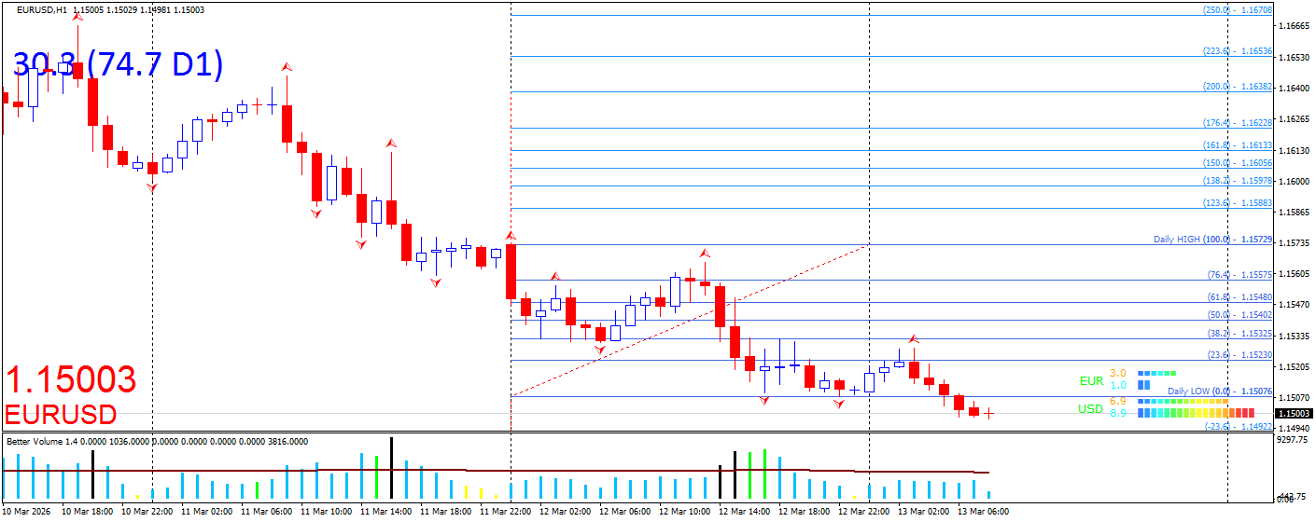Viewport: 1316px width, 522px height.
Task: Click the "13 Mar 02:00" time axis label
Action: 923,512
